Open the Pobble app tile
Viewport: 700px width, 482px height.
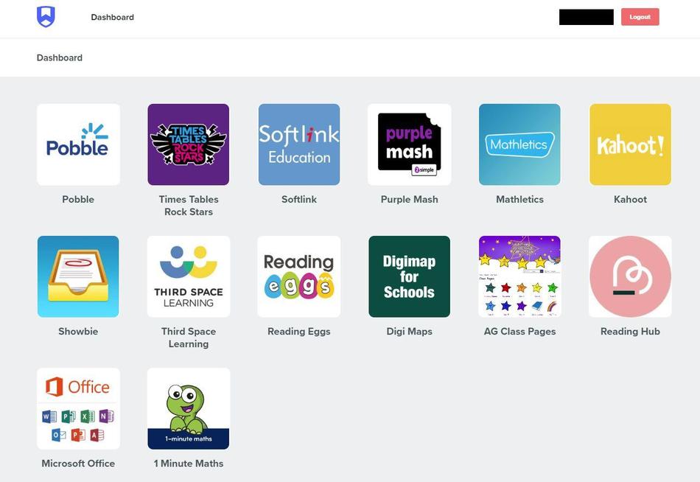tap(78, 144)
